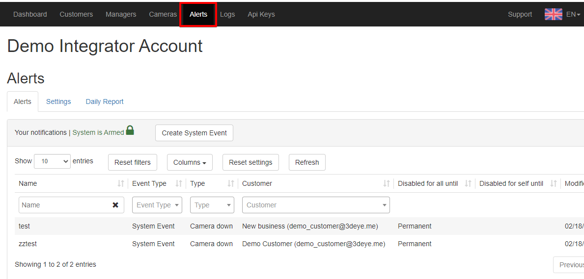Screen dimensions: 584x279
Task: Click the Customer column header
Action: (257, 183)
